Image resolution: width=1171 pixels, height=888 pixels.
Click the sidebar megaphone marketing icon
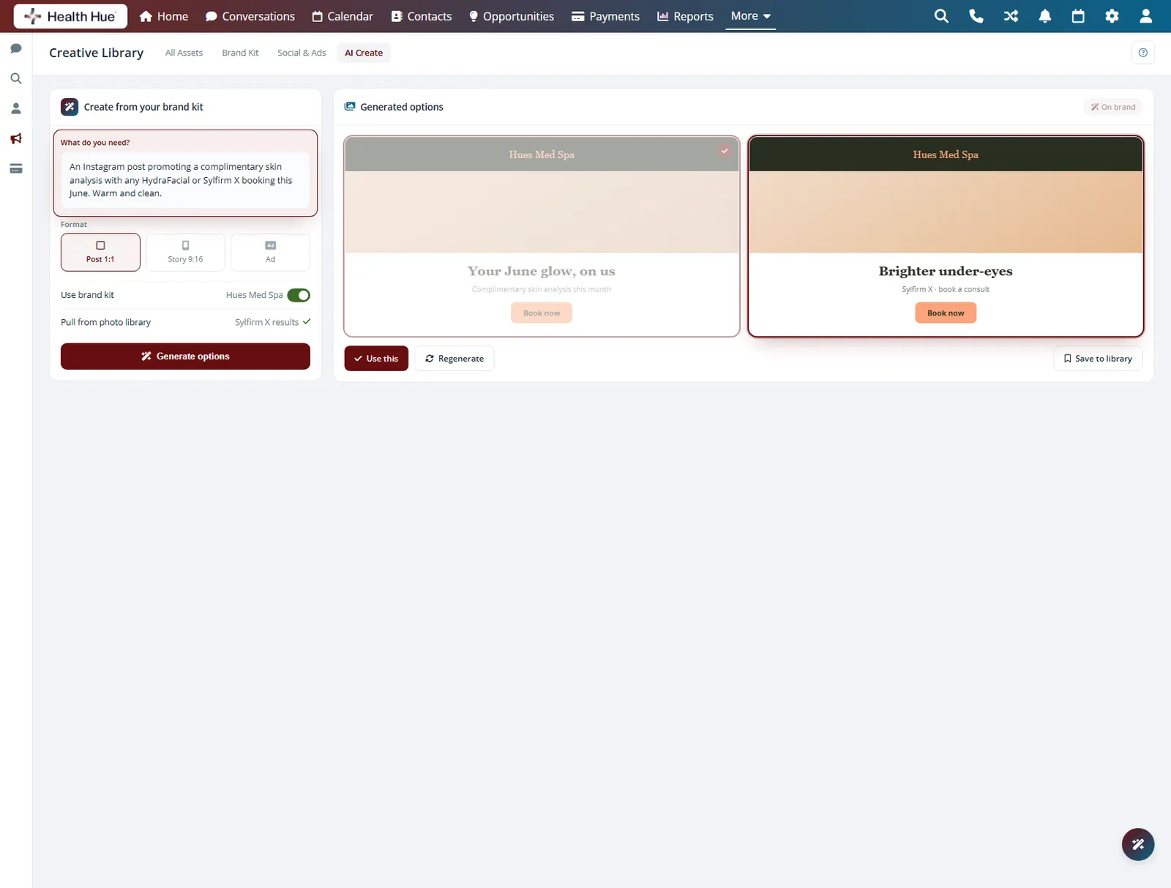tap(16, 138)
